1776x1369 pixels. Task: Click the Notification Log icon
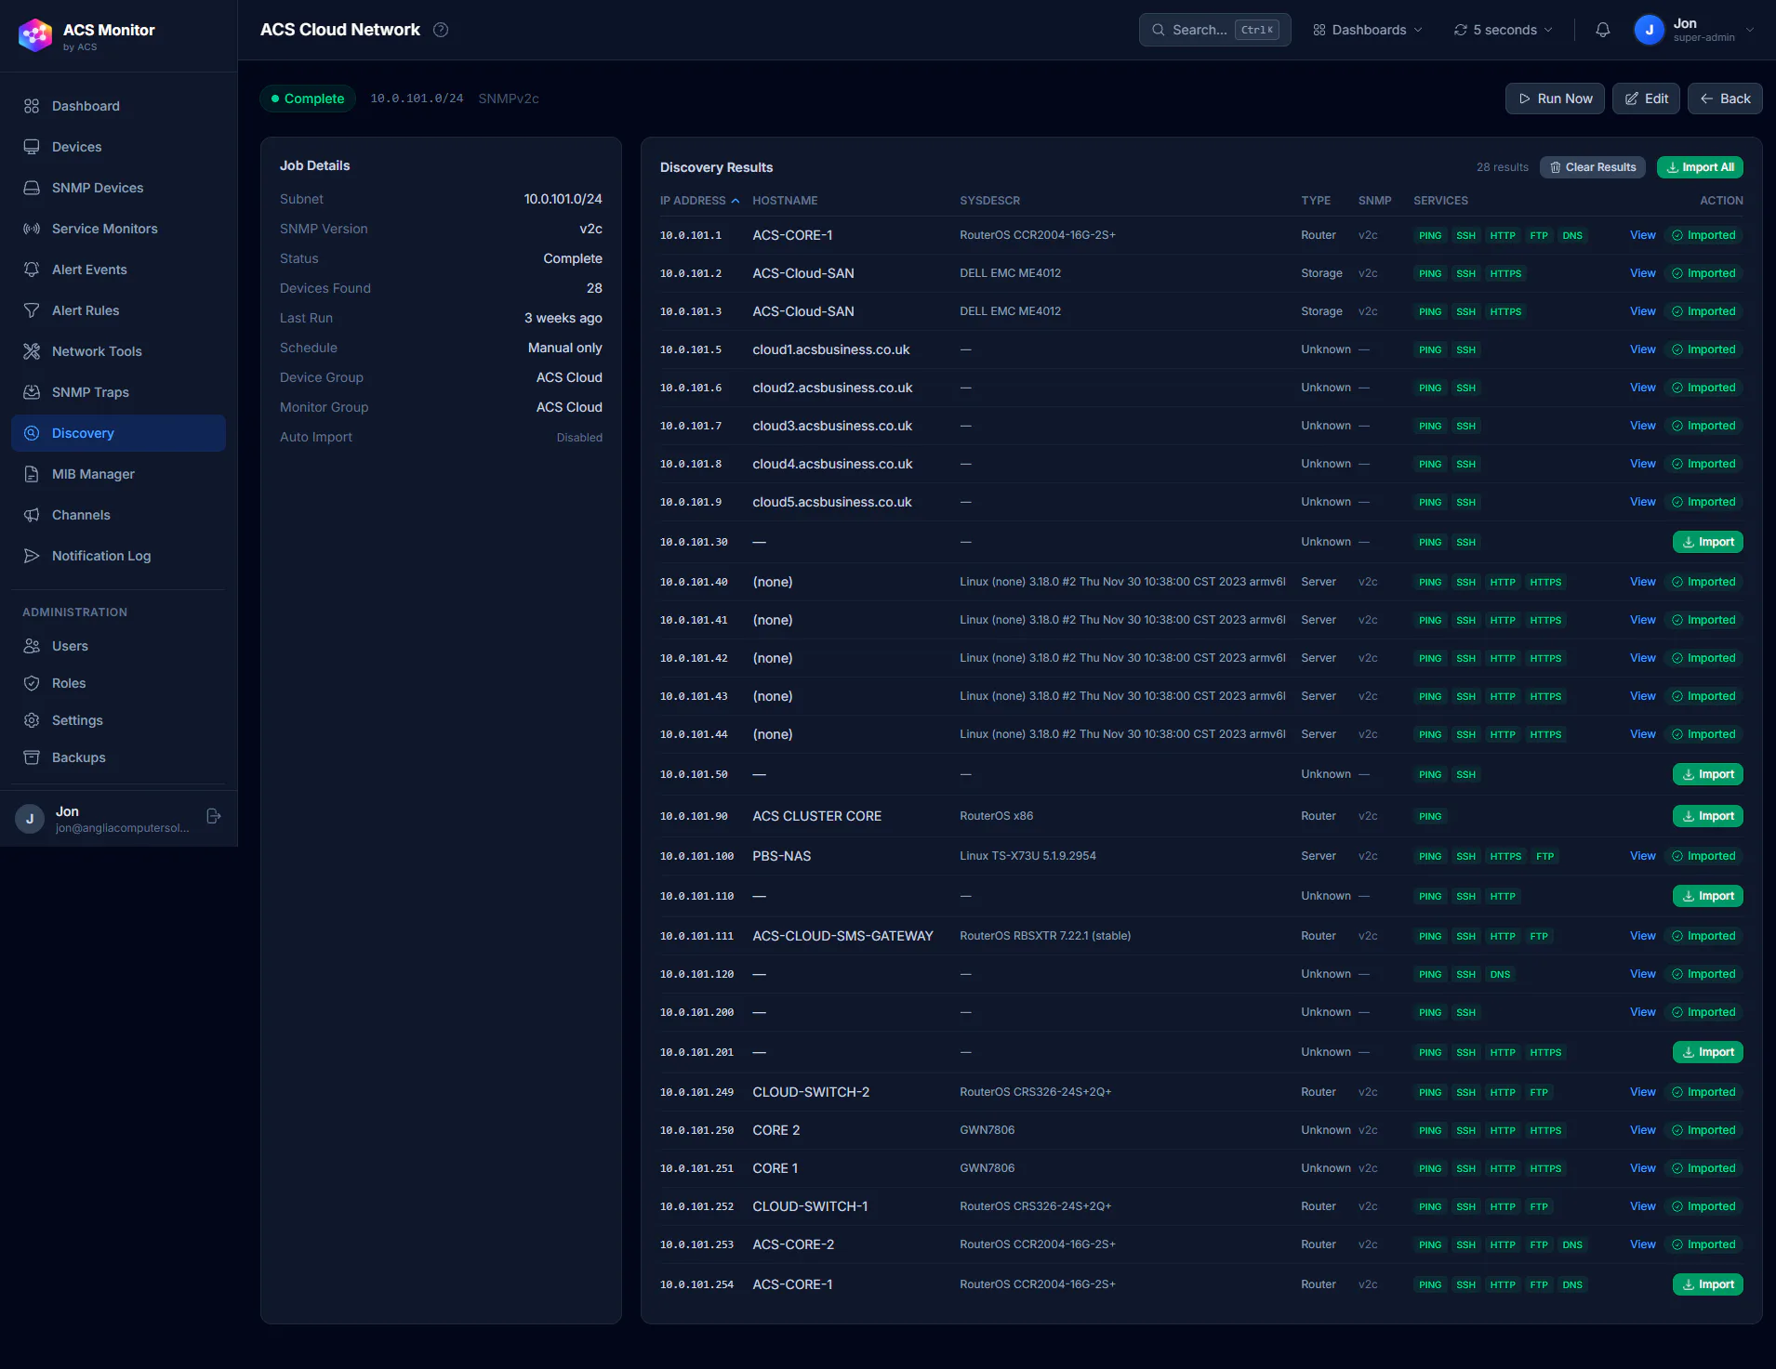pos(32,556)
